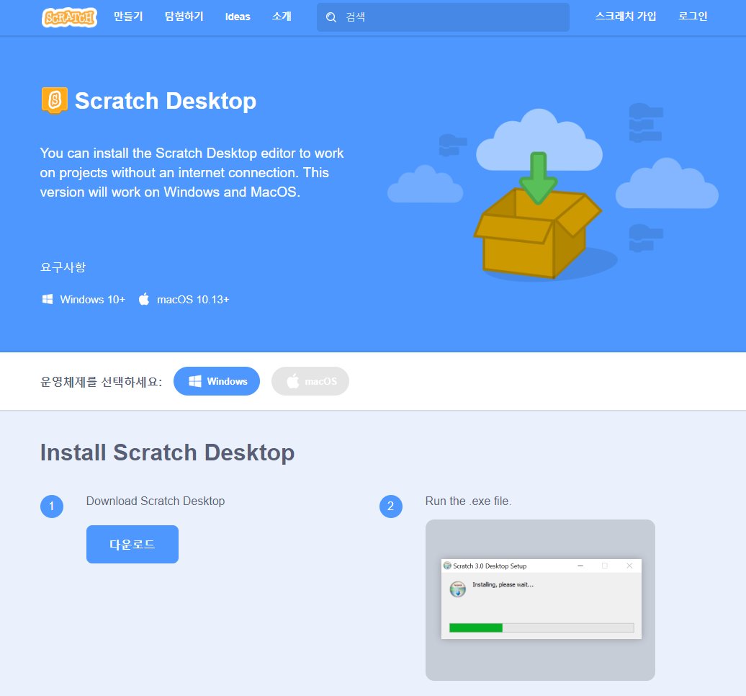746x696 pixels.
Task: Click the Windows logo beside Windows 10+
Action: coord(48,300)
